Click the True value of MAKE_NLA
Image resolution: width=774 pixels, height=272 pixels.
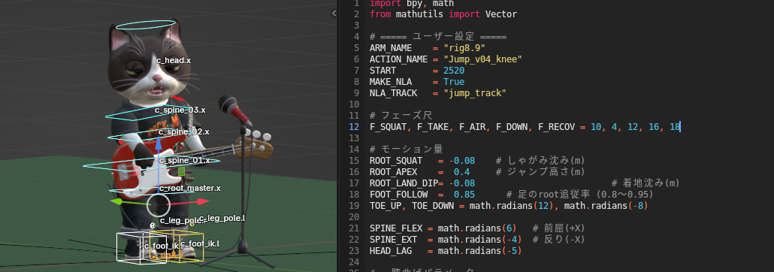point(454,81)
